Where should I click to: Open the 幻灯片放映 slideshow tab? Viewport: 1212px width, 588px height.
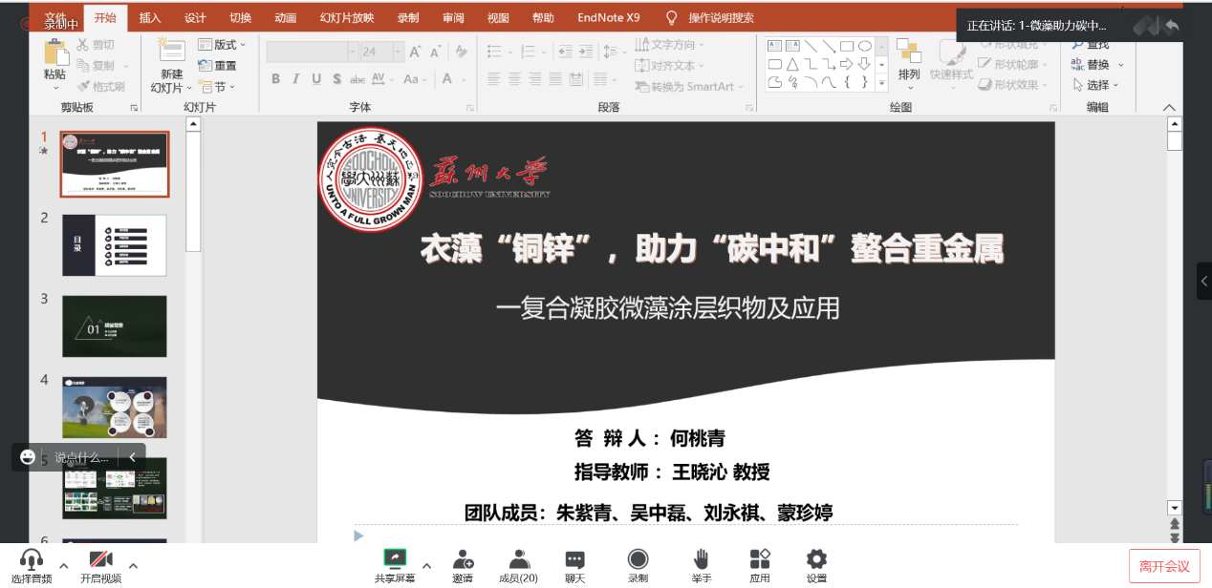point(347,17)
